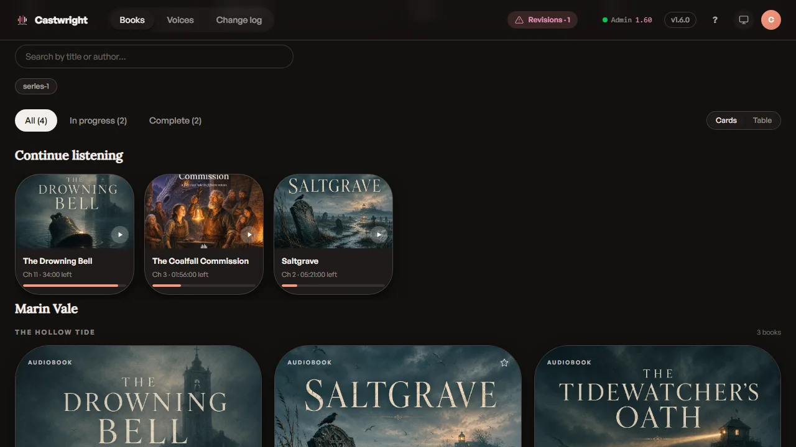This screenshot has height=447, width=796.
Task: Select the Cards view toggle
Action: [x=726, y=120]
